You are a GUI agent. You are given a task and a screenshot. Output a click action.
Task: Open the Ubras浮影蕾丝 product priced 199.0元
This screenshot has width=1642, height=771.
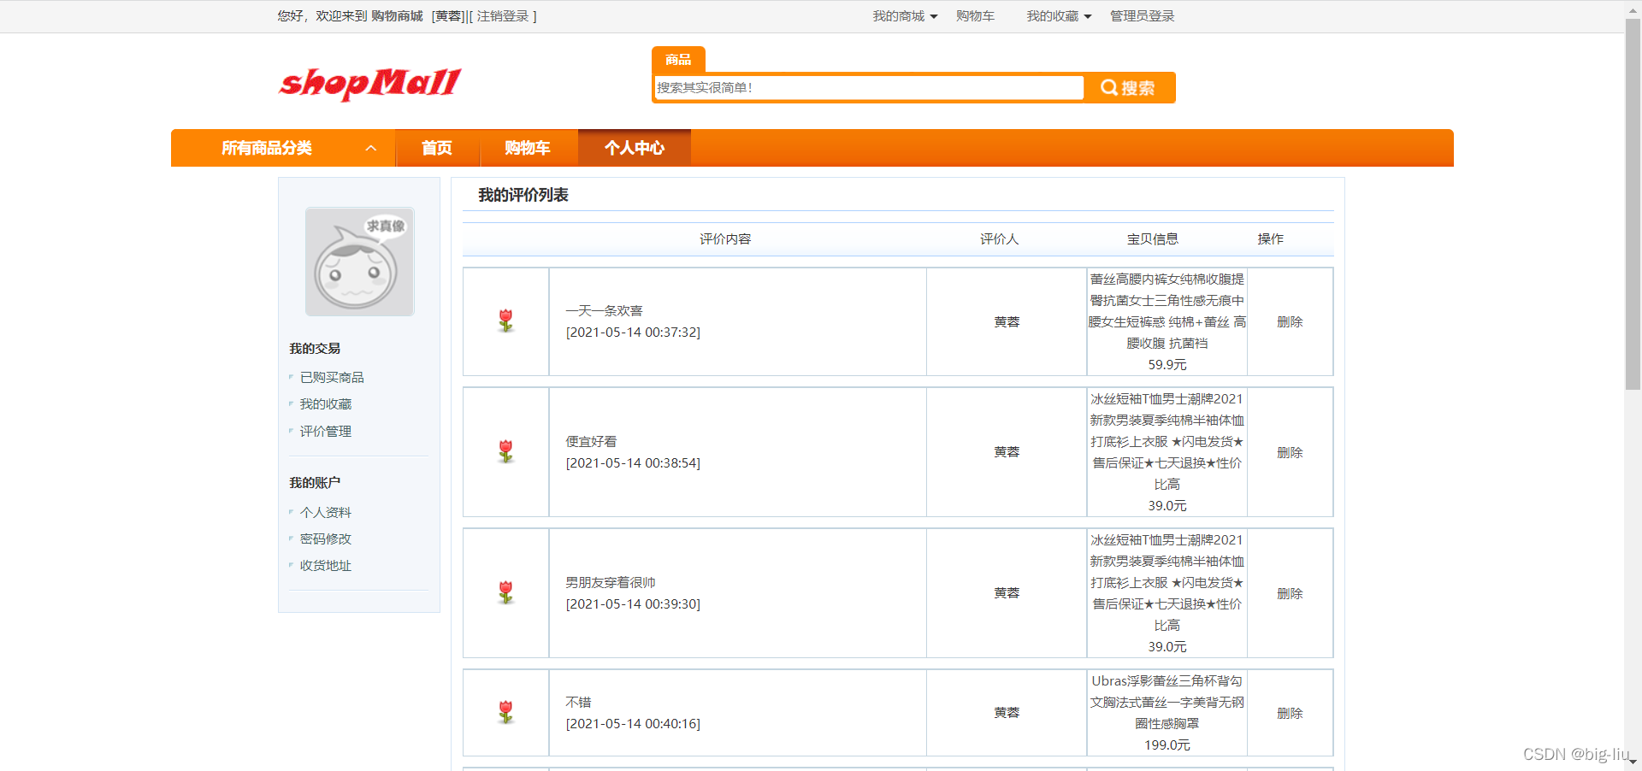1167,702
